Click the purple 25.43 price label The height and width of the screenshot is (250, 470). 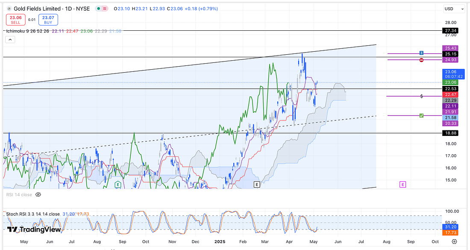[450, 48]
